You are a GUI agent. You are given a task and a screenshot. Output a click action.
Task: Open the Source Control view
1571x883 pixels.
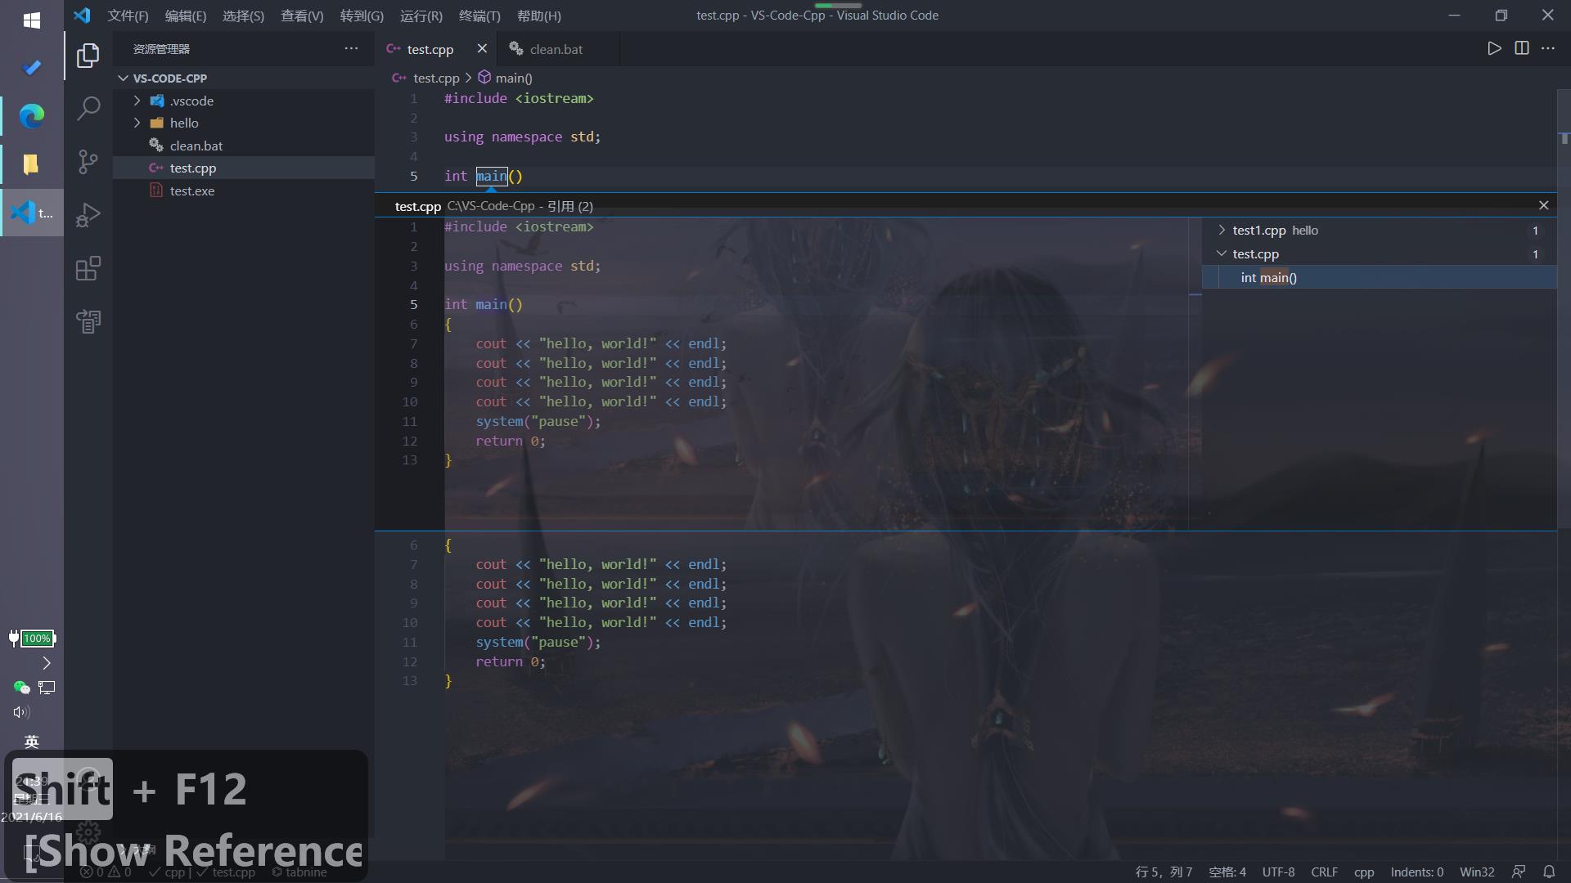tap(88, 161)
